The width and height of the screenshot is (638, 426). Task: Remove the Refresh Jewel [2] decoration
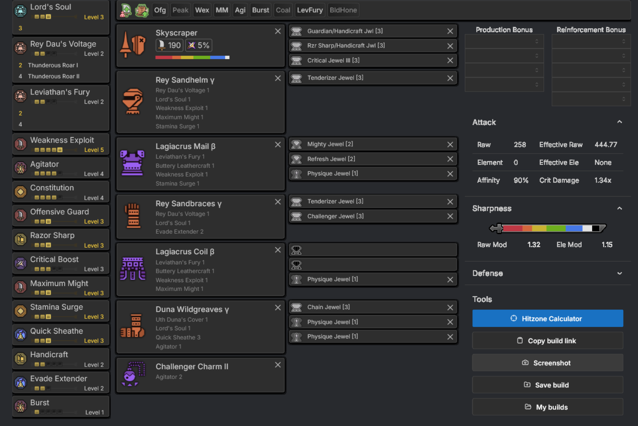pyautogui.click(x=450, y=159)
